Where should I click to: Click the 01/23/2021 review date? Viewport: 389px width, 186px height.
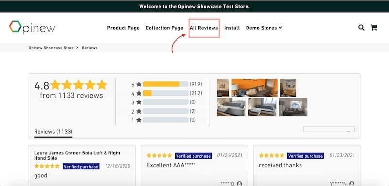click(342, 155)
